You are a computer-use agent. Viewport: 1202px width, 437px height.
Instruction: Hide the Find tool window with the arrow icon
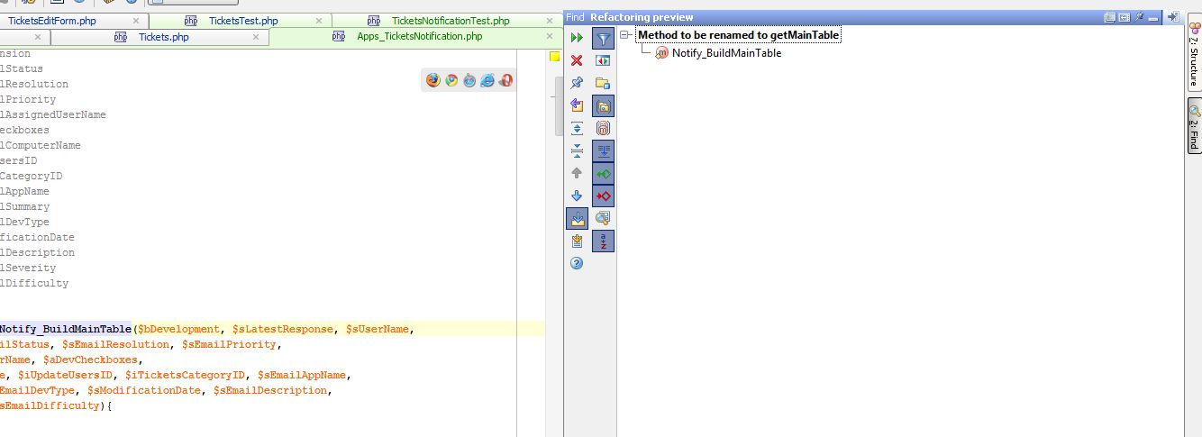point(1172,17)
